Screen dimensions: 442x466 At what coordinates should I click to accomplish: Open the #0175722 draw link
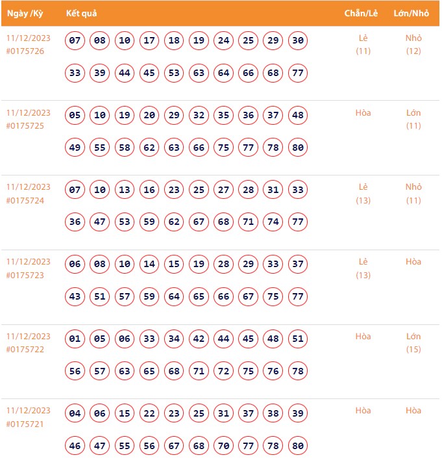(25, 350)
